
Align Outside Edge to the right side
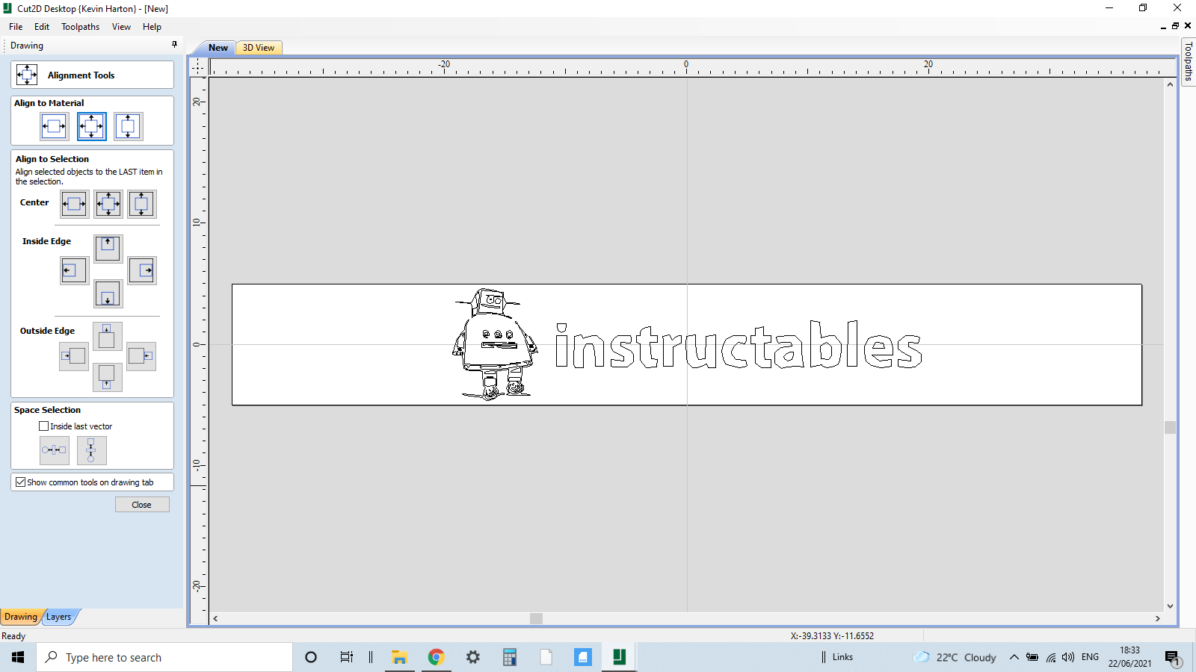click(141, 356)
